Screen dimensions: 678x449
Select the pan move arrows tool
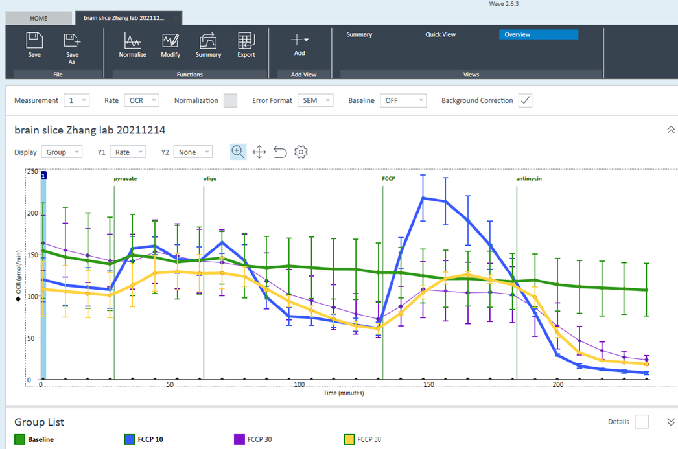(259, 152)
